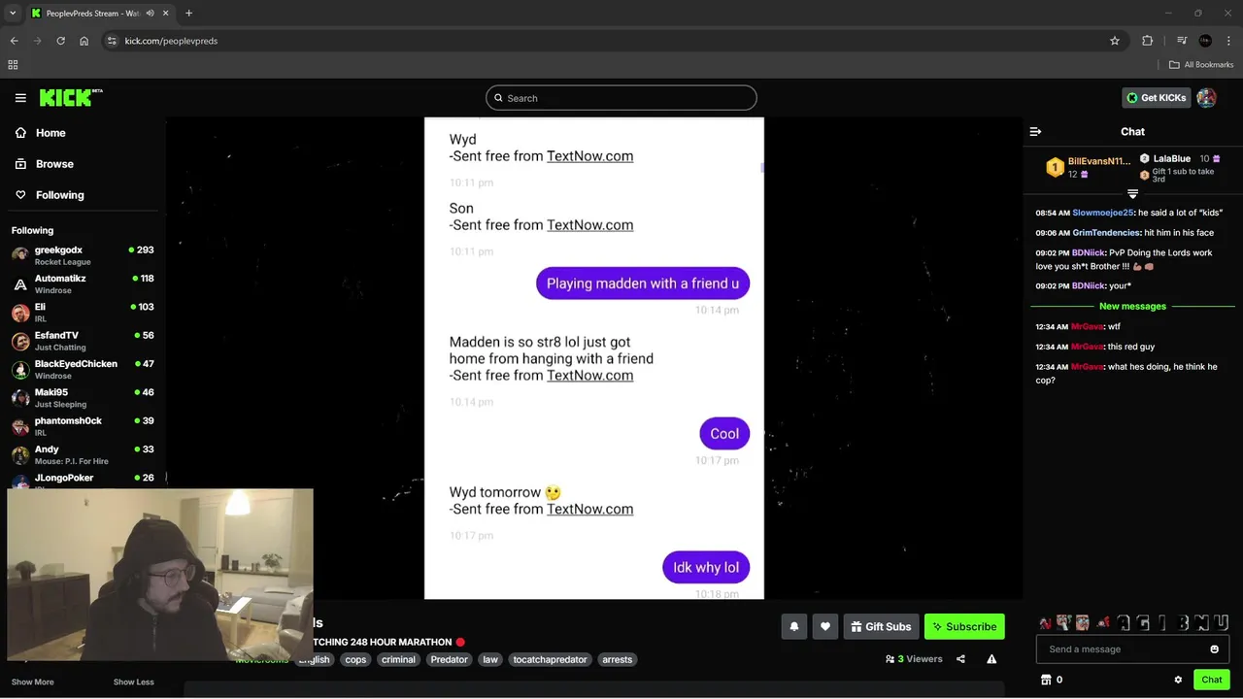Image resolution: width=1243 pixels, height=699 pixels.
Task: Open the tab search dropdown arrow
Action: [x=12, y=14]
